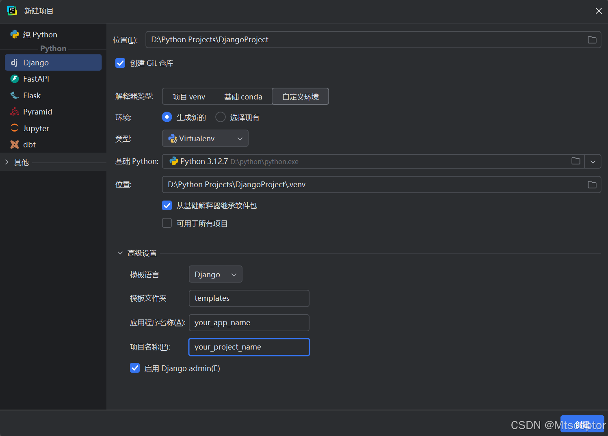Click the dbt orange icon

(15, 145)
